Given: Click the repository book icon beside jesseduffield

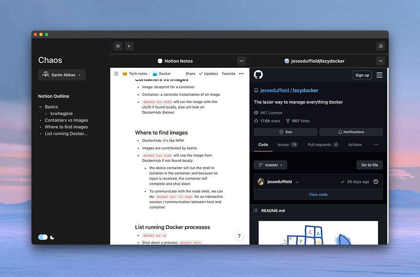Looking at the screenshot, I should click(x=256, y=90).
